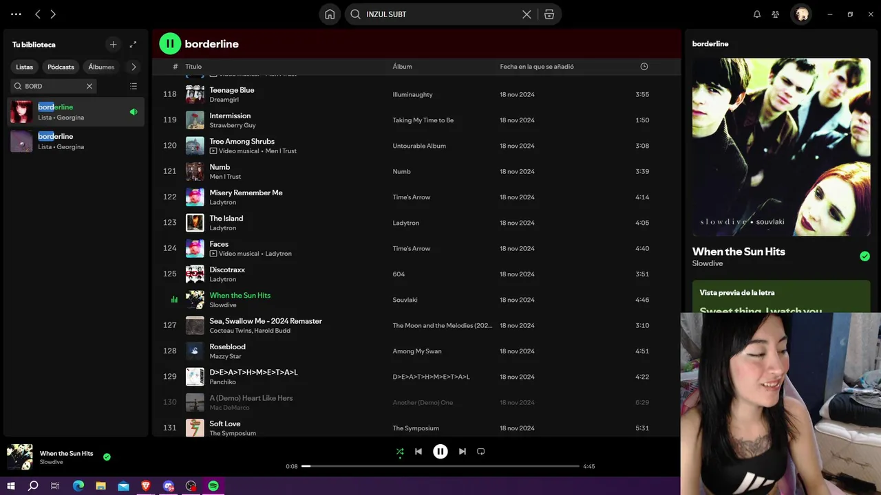Viewport: 881px width, 495px height.
Task: Click the Souvlaki album cover in sidebar
Action: [781, 147]
